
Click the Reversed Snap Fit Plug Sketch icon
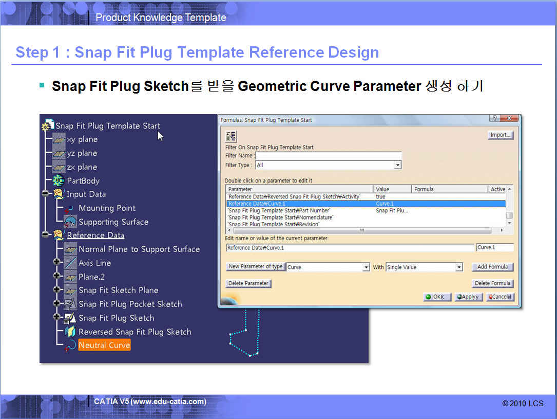click(x=70, y=332)
